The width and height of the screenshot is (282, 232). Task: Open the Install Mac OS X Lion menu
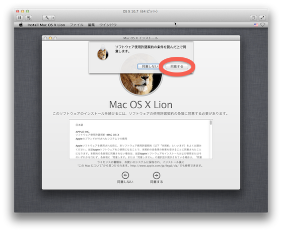pos(46,25)
